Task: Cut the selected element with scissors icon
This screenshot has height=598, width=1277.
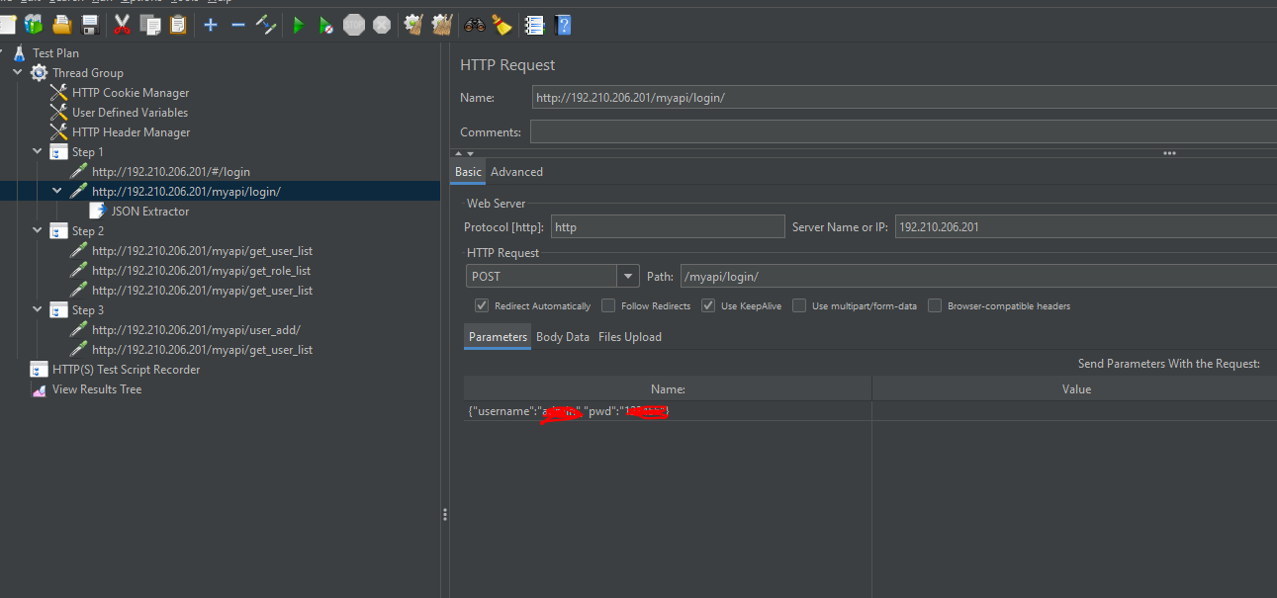Action: point(123,25)
